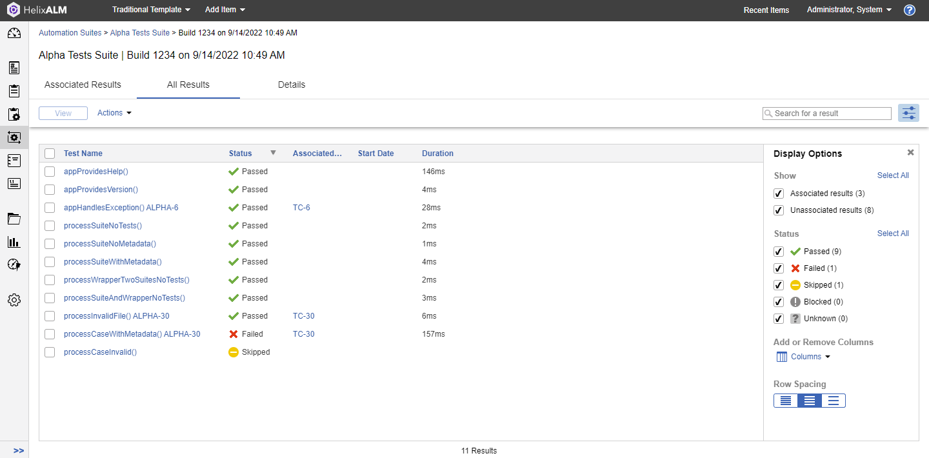Switch to the Associated Results tab
Image resolution: width=929 pixels, height=458 pixels.
[83, 85]
